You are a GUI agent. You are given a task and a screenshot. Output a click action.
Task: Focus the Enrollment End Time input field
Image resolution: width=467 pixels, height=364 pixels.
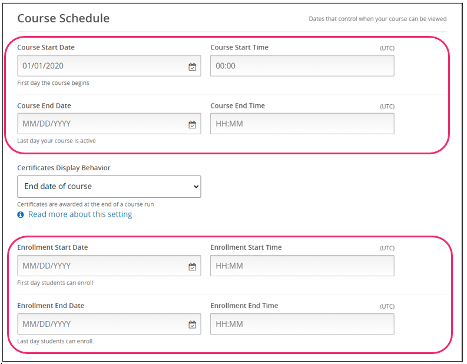click(x=302, y=325)
